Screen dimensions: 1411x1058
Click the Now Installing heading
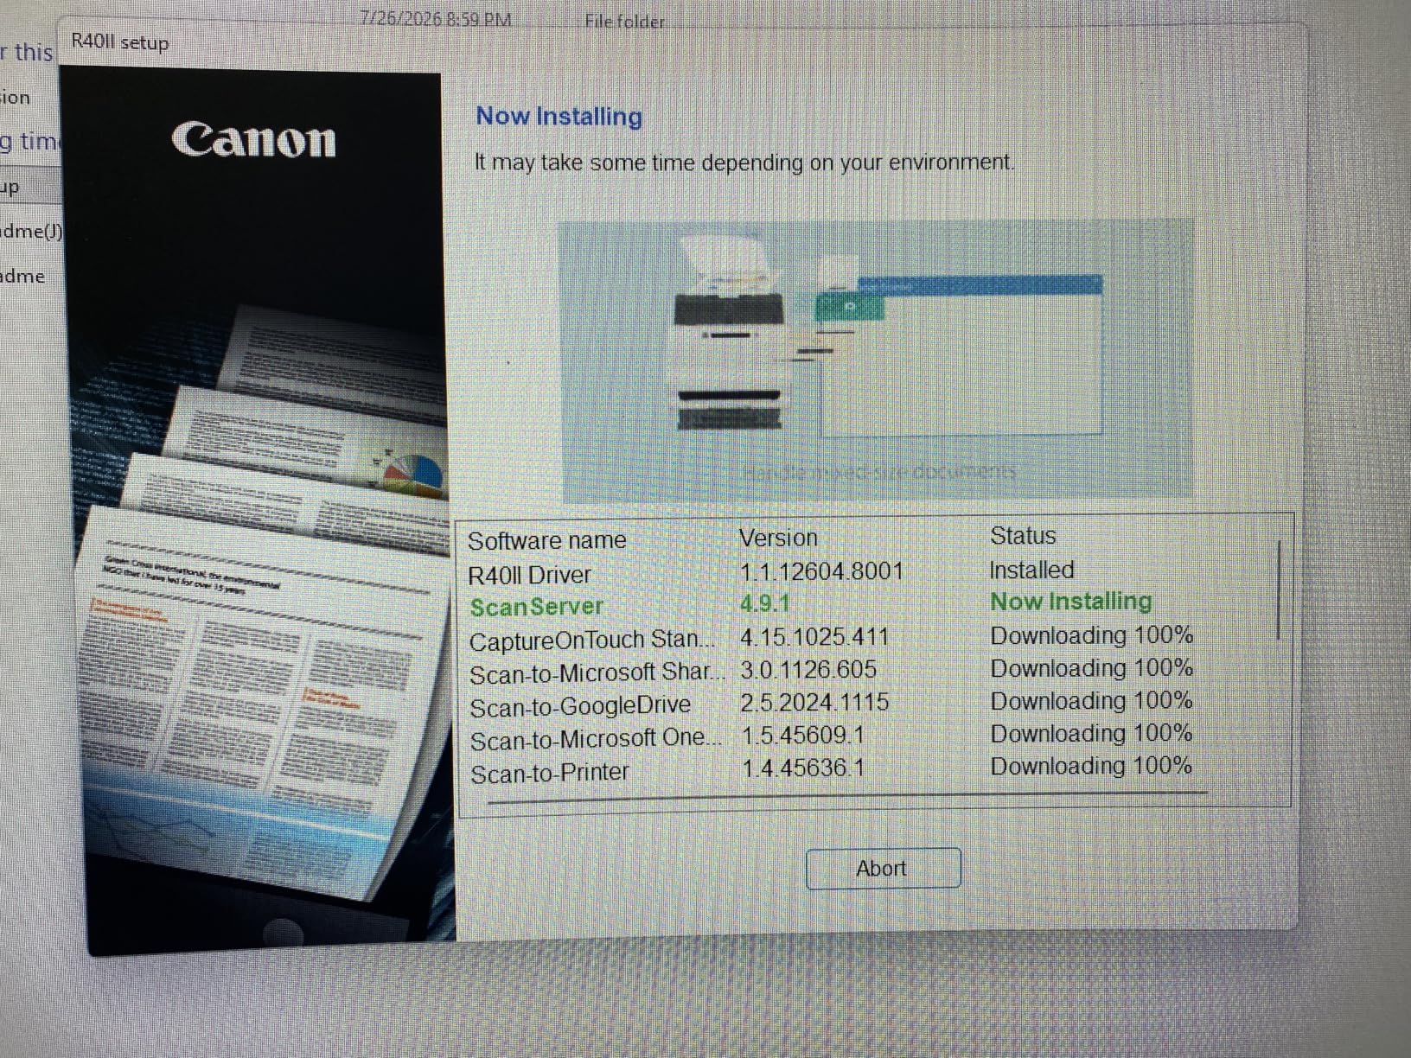559,116
